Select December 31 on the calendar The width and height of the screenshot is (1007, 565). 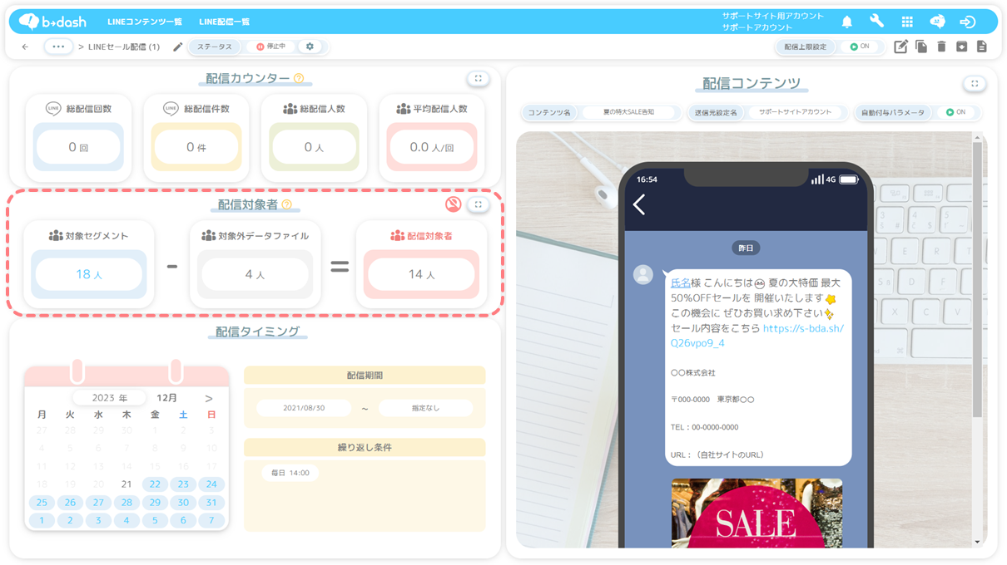(211, 503)
